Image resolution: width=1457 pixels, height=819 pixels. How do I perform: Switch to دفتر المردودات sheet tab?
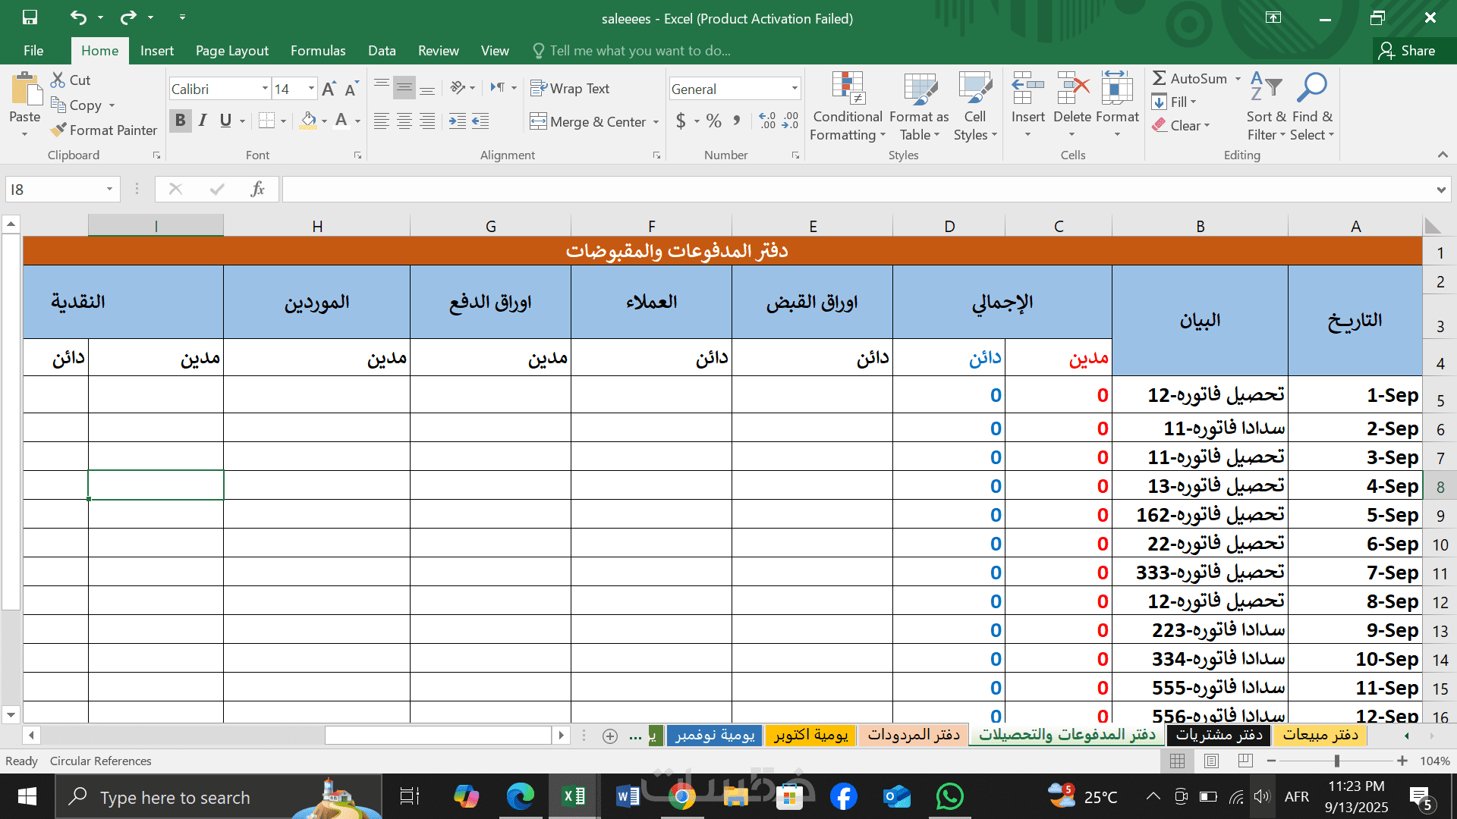pos(913,735)
